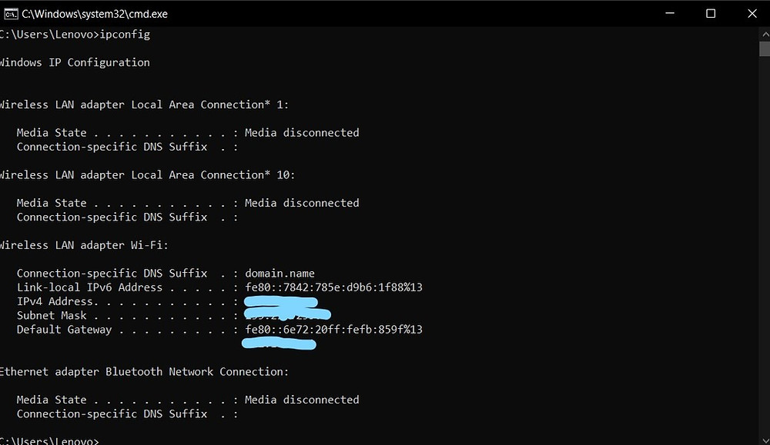
Task: Click the Bluetooth Network Connection heading
Action: (x=142, y=371)
